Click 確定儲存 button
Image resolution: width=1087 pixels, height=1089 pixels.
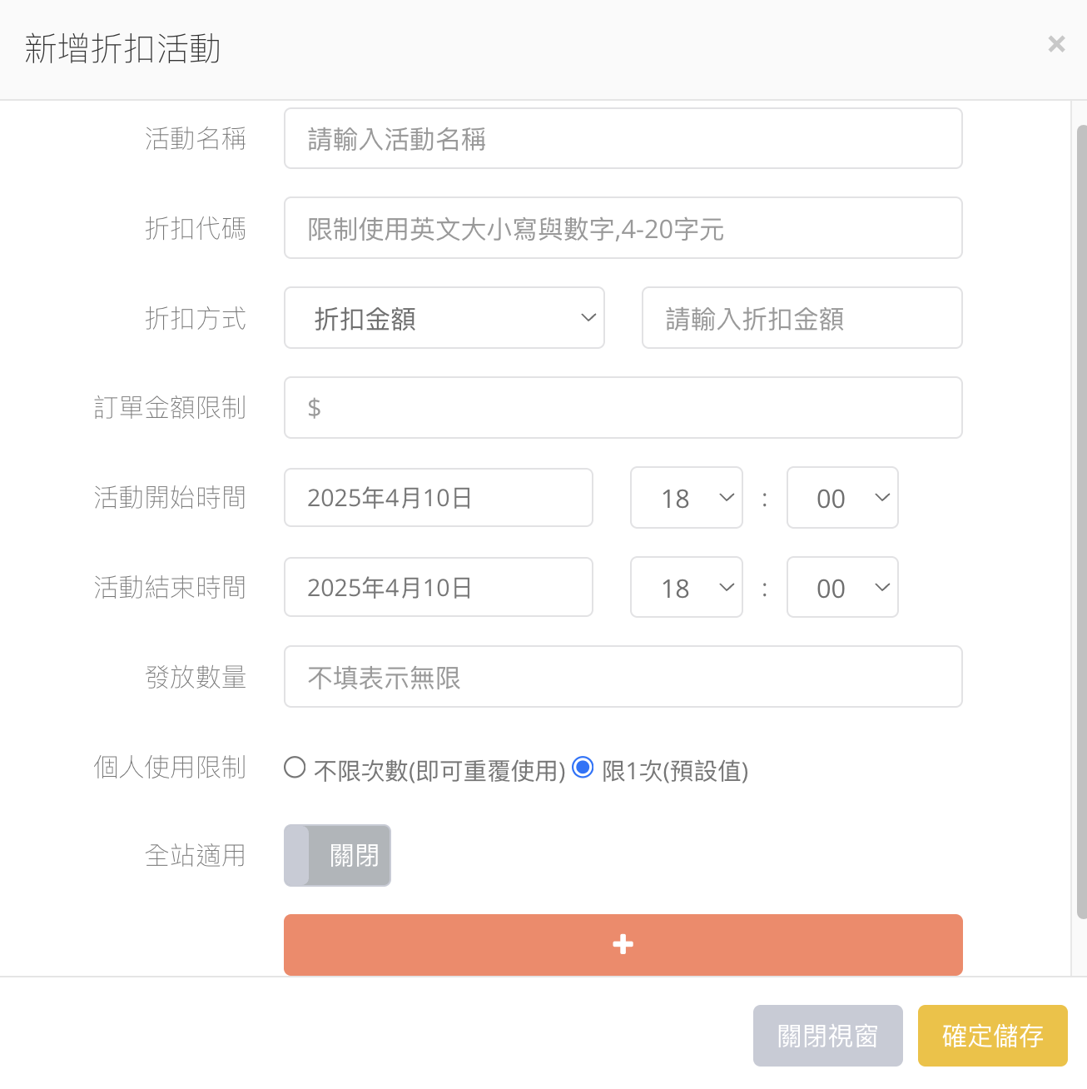click(993, 1036)
